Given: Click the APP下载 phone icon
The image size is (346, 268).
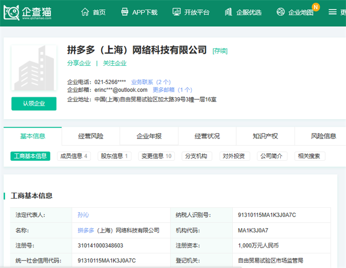Looking at the screenshot, I should 125,12.
